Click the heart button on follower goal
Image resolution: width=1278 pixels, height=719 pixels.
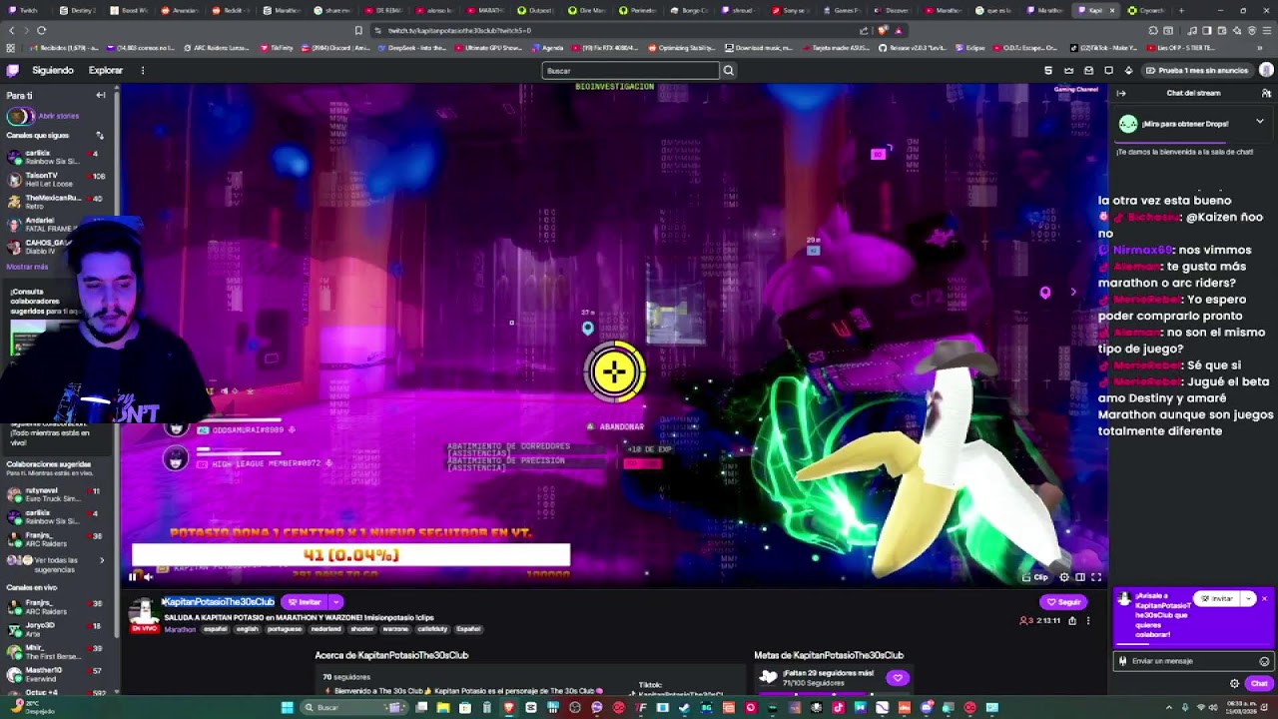[x=898, y=678]
